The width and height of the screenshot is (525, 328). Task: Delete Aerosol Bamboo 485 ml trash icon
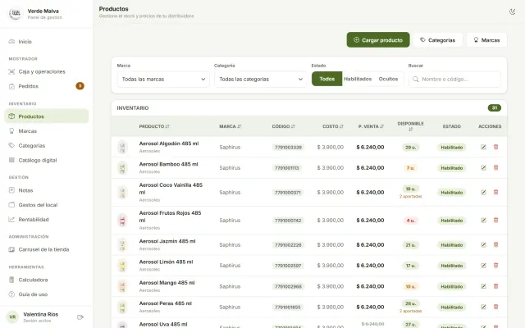pyautogui.click(x=495, y=167)
